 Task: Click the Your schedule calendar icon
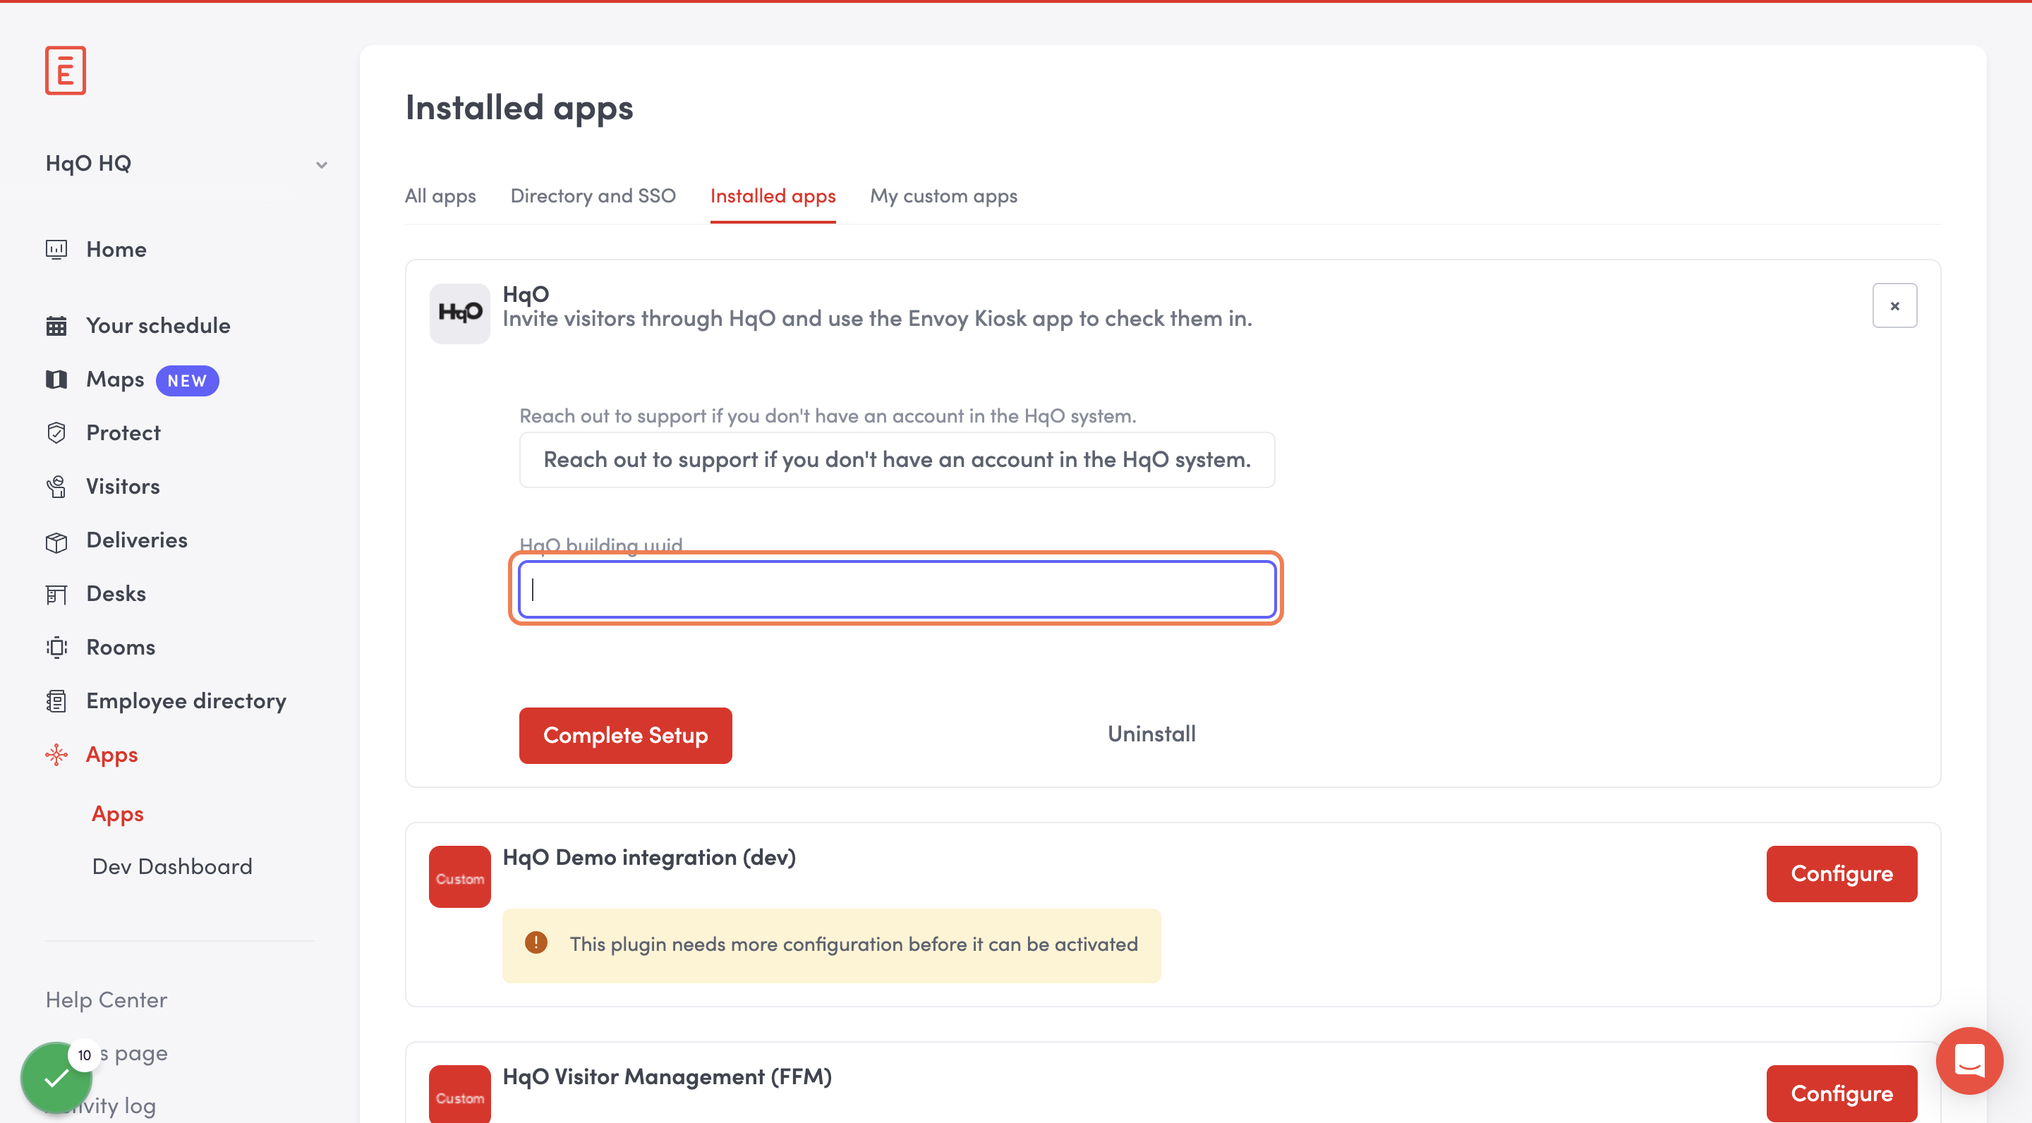coord(56,326)
